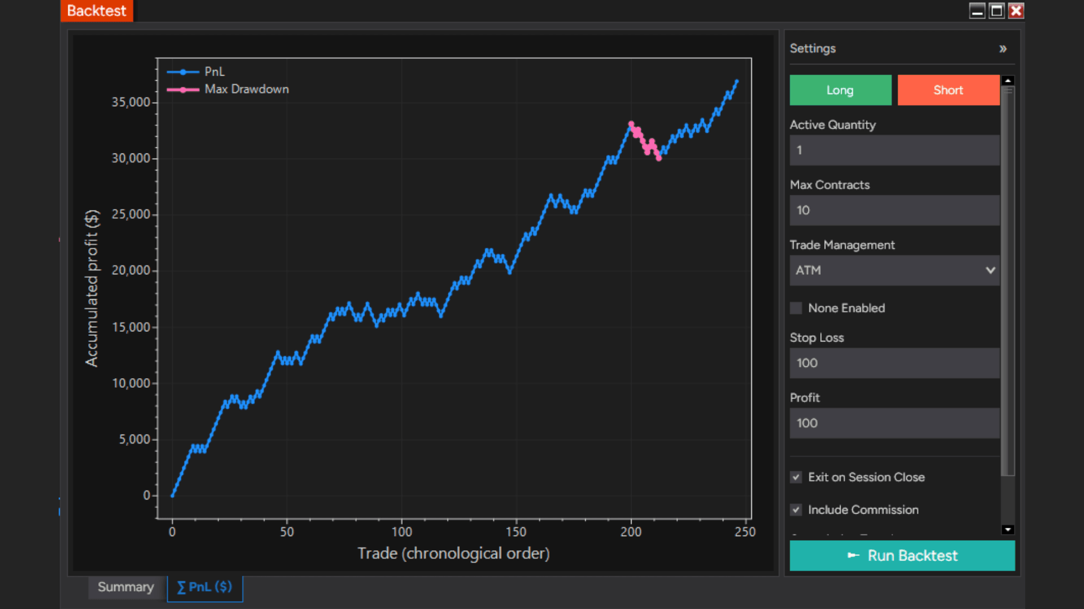Click the Trade Management label
Image resolution: width=1084 pixels, height=609 pixels.
(842, 245)
